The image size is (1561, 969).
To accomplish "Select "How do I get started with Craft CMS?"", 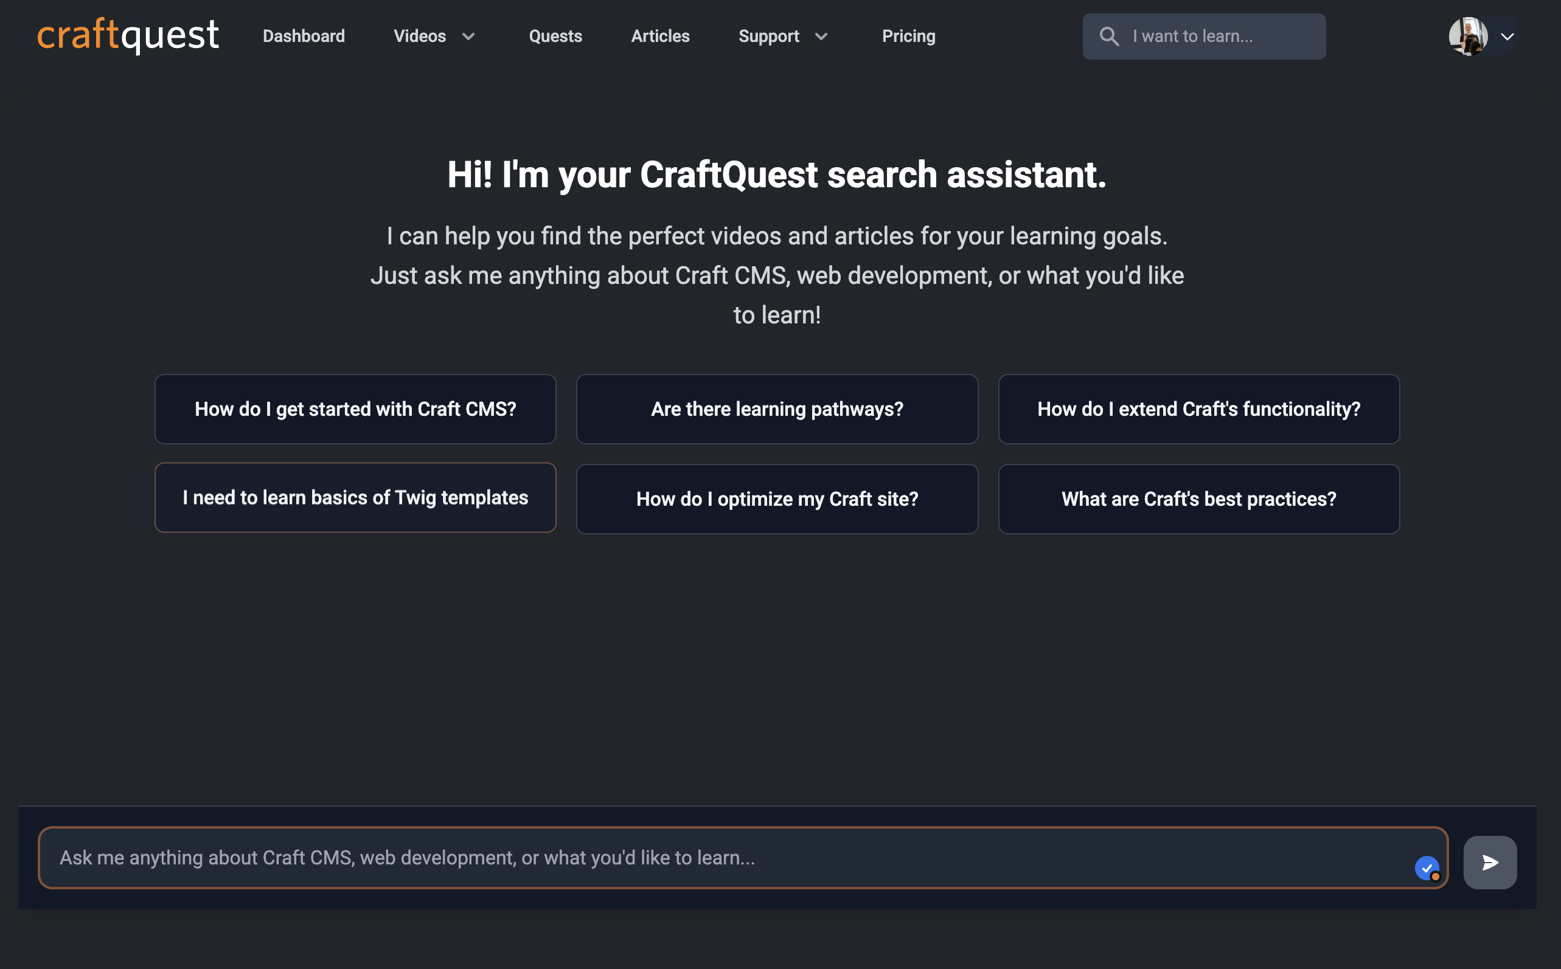I will [x=355, y=409].
